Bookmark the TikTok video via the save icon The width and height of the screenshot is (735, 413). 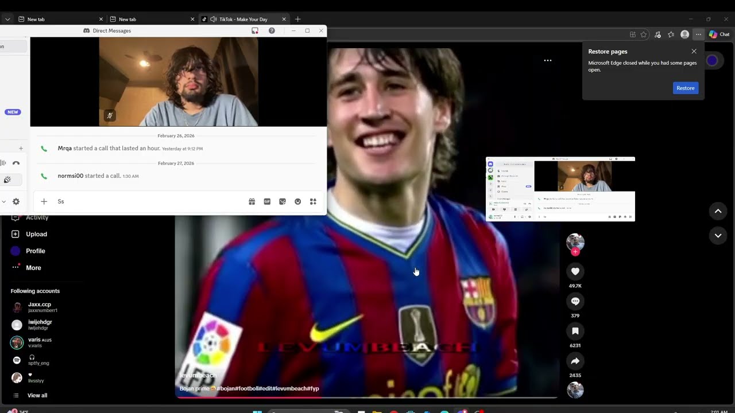pyautogui.click(x=575, y=331)
